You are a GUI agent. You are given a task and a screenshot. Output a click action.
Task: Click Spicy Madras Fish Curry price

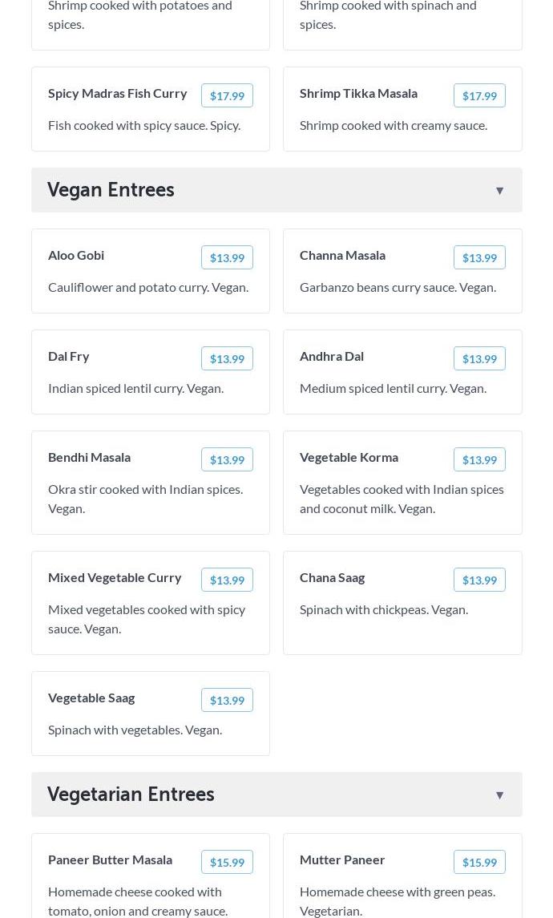pyautogui.click(x=227, y=95)
